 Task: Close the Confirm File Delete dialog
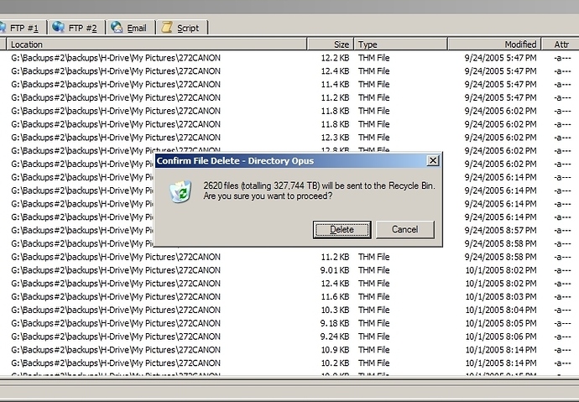pos(432,160)
